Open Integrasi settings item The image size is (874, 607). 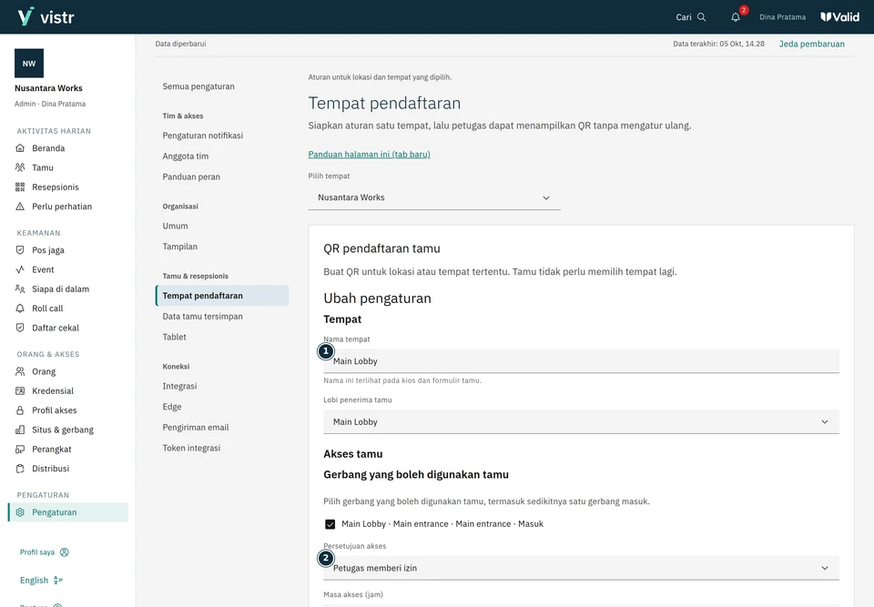point(179,386)
